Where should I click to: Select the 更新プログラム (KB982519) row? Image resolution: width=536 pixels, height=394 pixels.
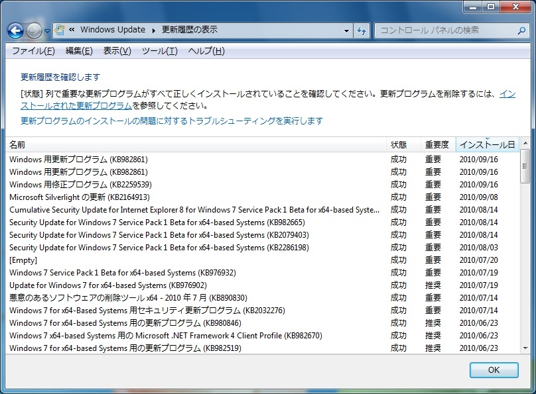263,348
